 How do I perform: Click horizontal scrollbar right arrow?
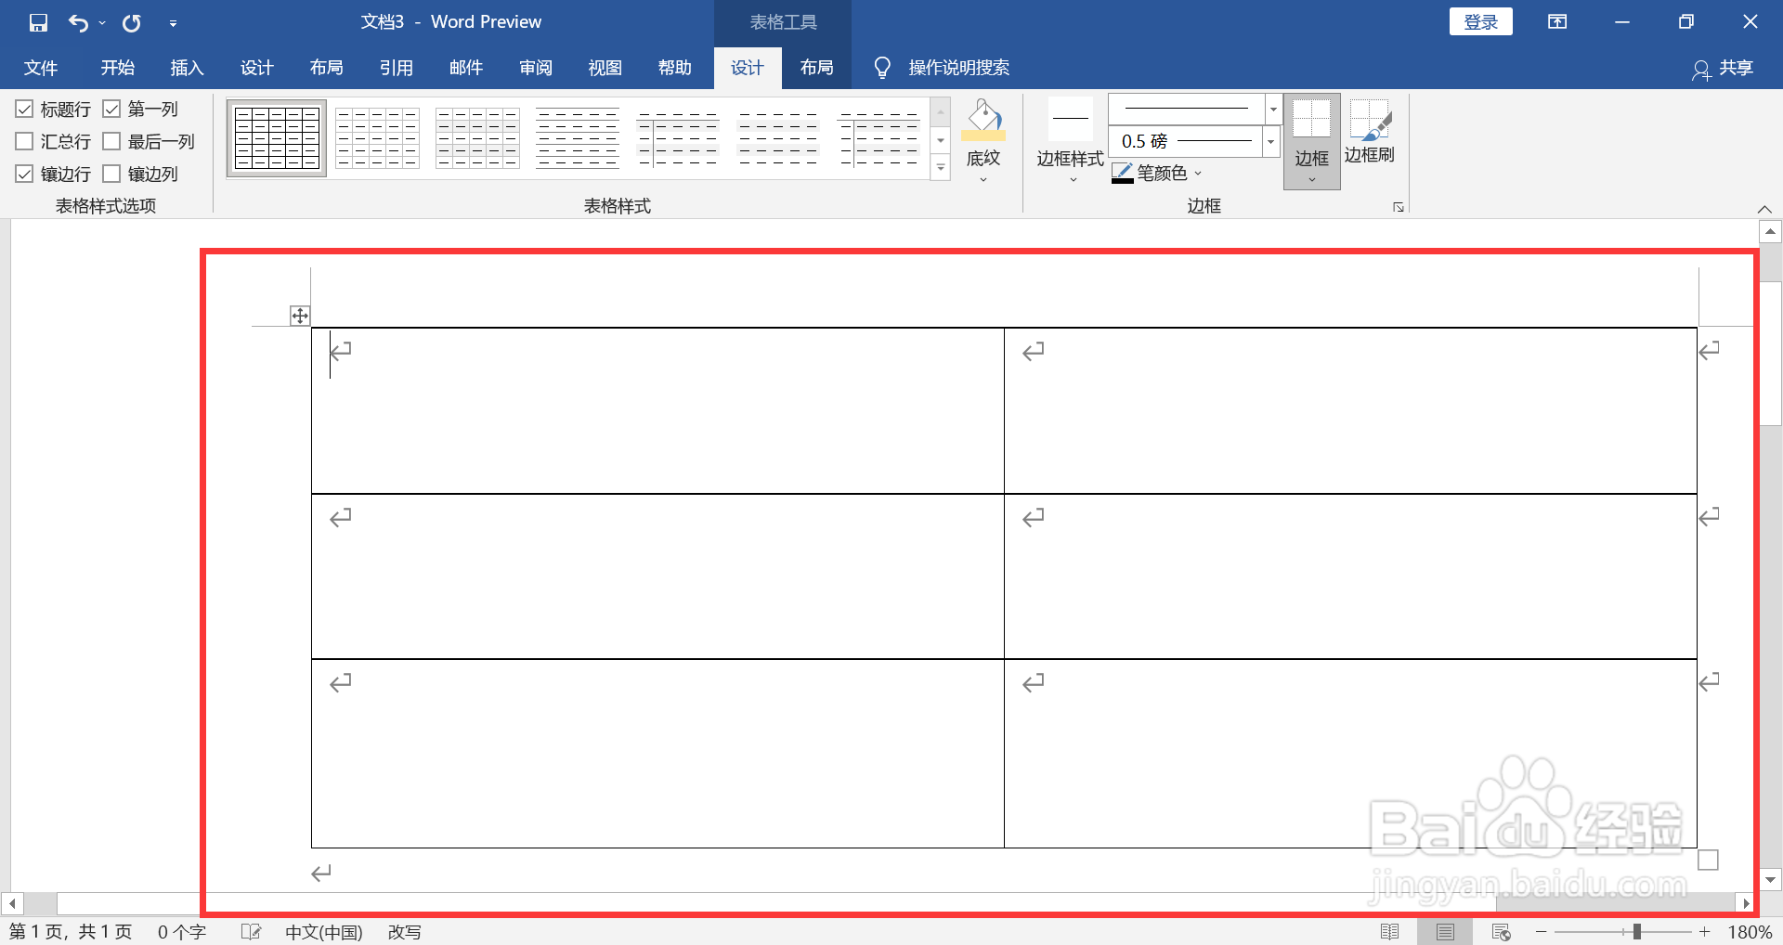point(1746,903)
